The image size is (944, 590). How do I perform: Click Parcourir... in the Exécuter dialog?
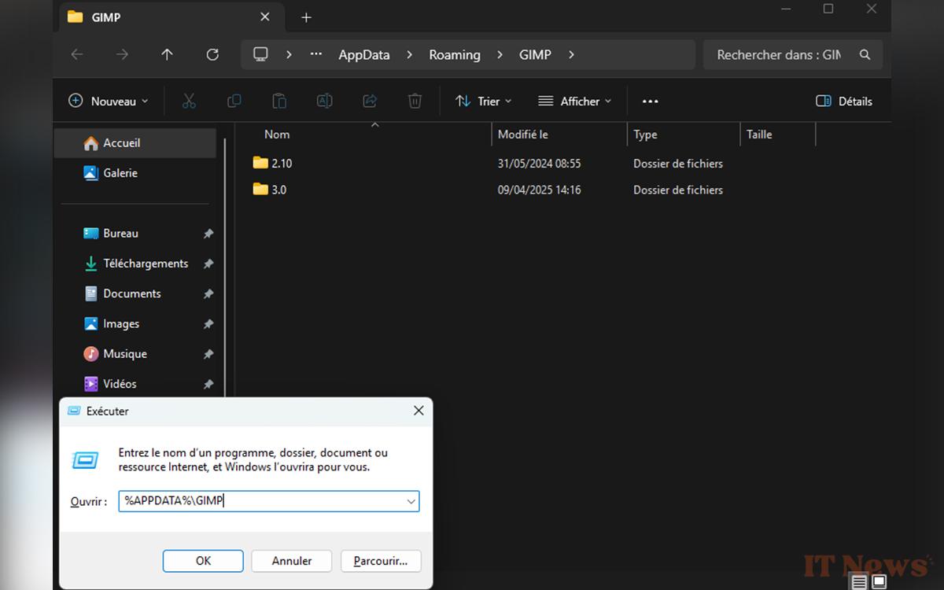point(381,561)
